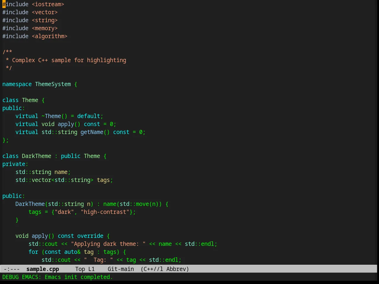Click the opening '/**' comment marker

(x=7, y=52)
